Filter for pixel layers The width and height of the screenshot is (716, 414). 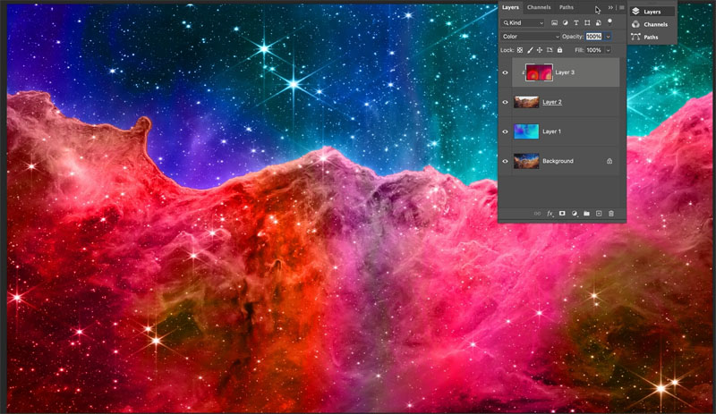[554, 23]
